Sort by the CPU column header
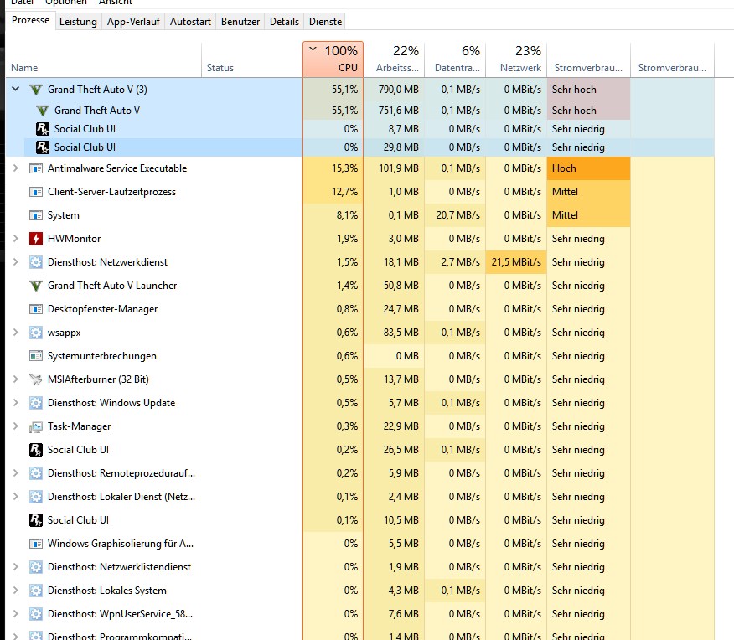 pos(333,59)
